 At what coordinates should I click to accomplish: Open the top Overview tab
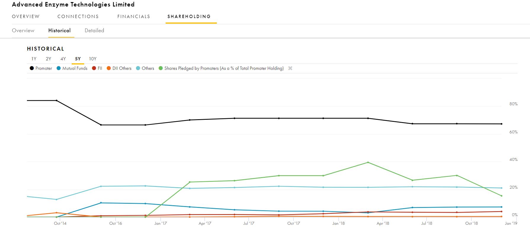pyautogui.click(x=26, y=17)
